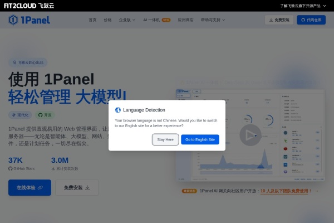This screenshot has width=334, height=223.
Task: Click the globe icon in Language Detection dialog
Action: [x=118, y=110]
